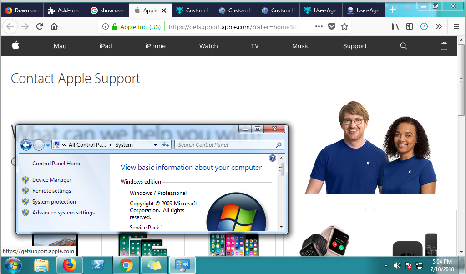Open iPhone in Apple navigation
Image resolution: width=466 pixels, height=274 pixels.
click(x=156, y=46)
